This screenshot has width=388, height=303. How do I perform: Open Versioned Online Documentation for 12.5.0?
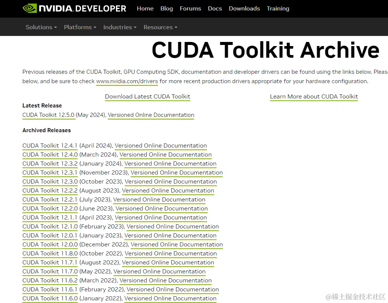pyautogui.click(x=151, y=115)
